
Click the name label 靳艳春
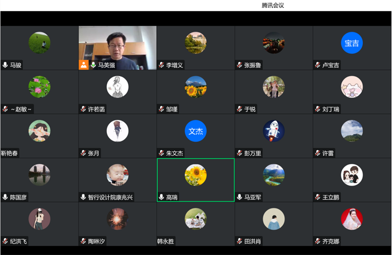10,153
